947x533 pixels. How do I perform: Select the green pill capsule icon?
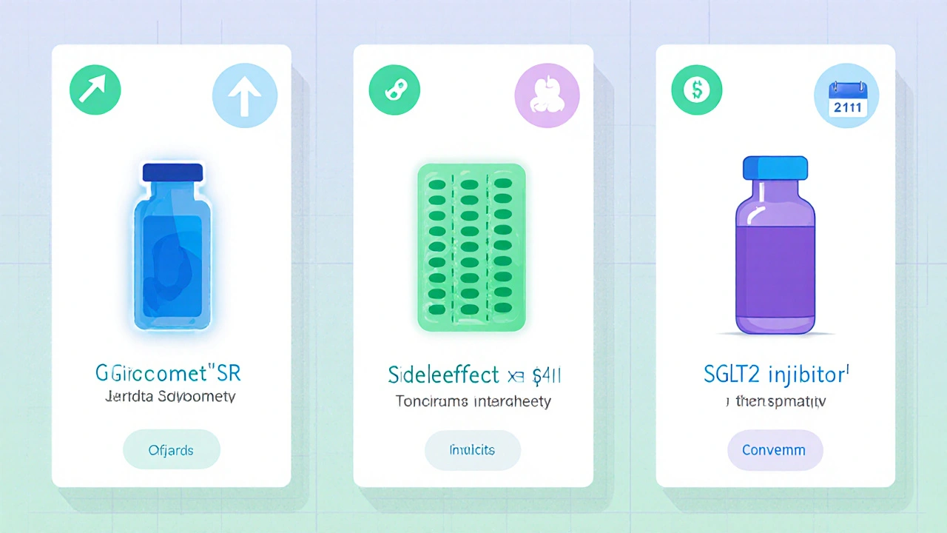tap(394, 90)
